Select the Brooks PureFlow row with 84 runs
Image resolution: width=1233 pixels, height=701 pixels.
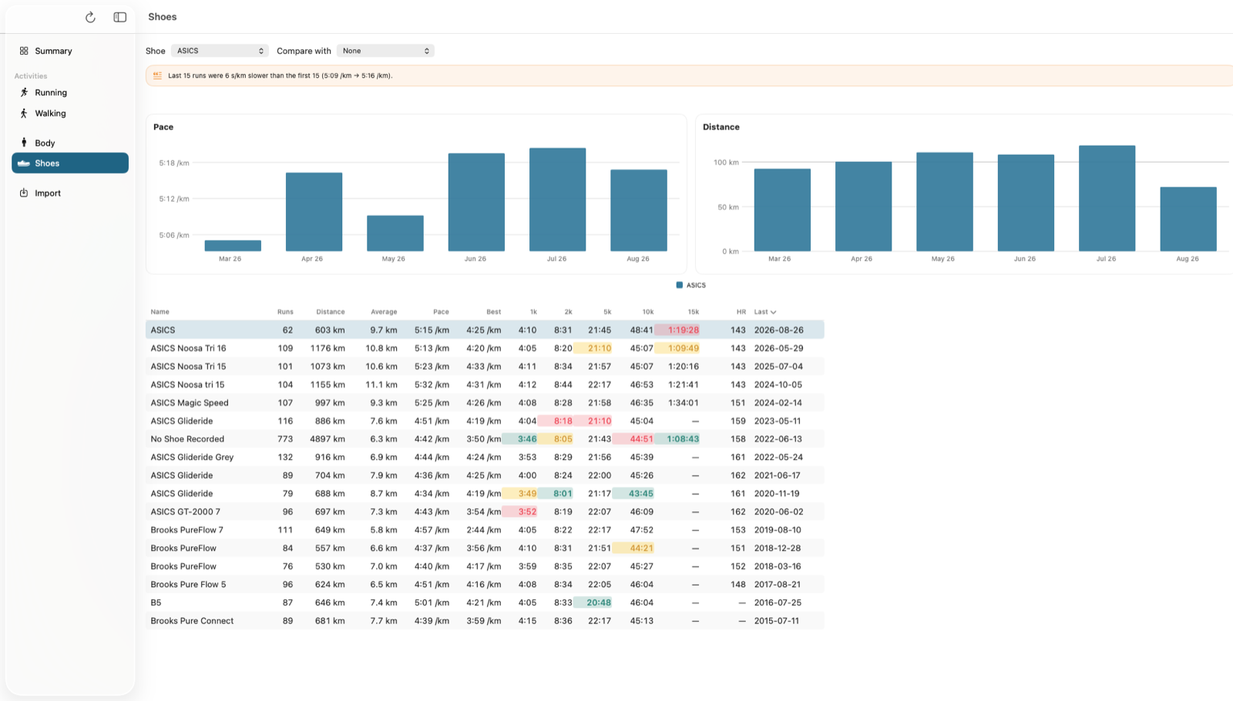click(x=485, y=548)
